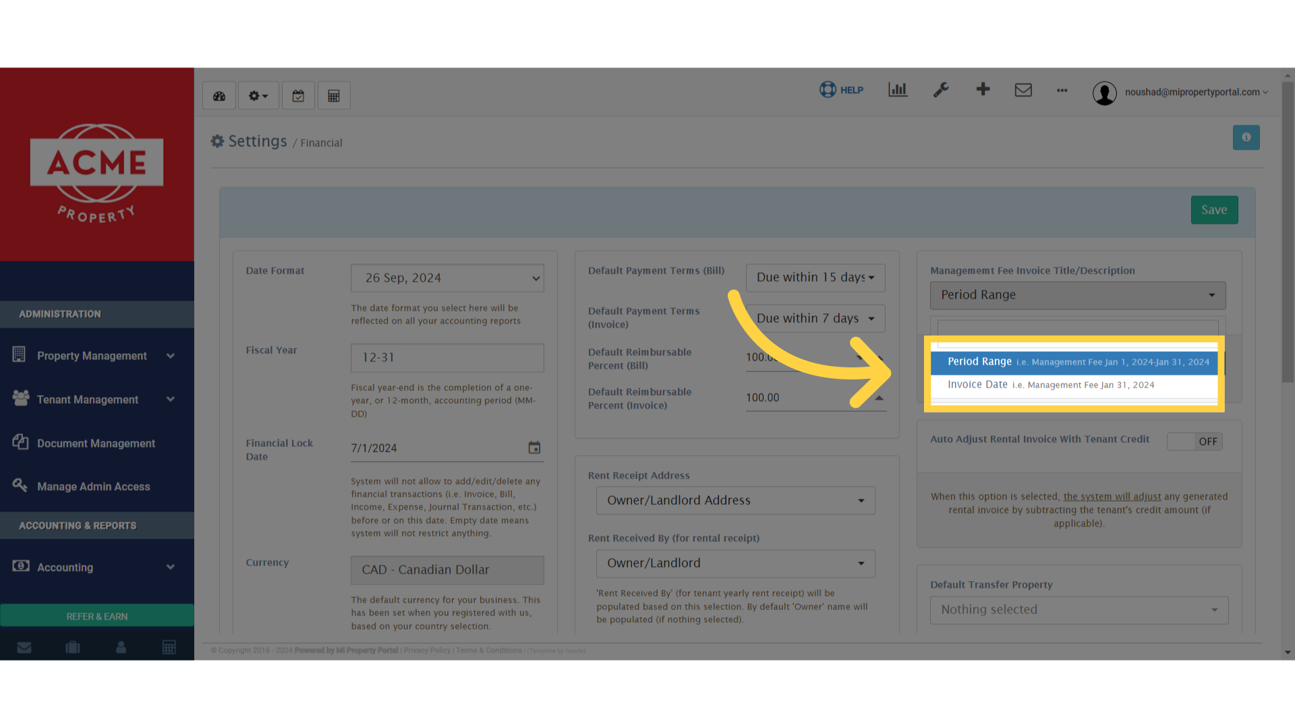The width and height of the screenshot is (1295, 728).
Task: Click the plus icon to add new item
Action: (x=983, y=90)
